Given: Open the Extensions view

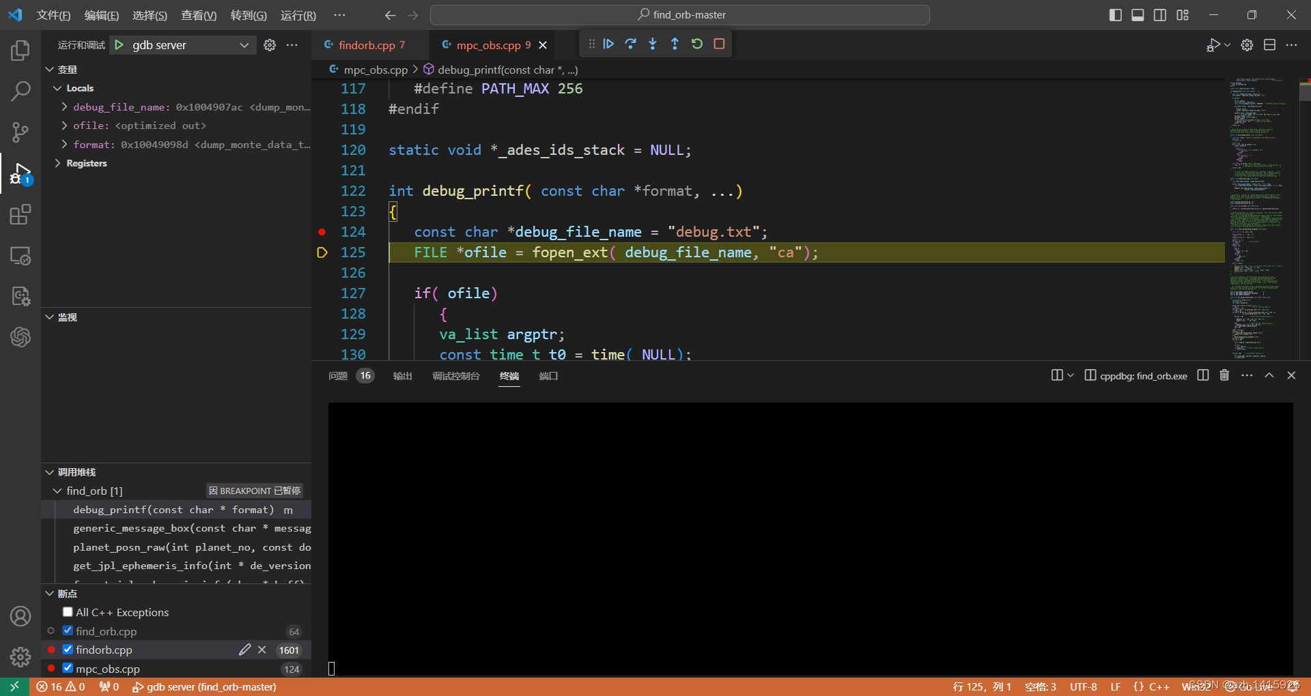Looking at the screenshot, I should point(20,215).
